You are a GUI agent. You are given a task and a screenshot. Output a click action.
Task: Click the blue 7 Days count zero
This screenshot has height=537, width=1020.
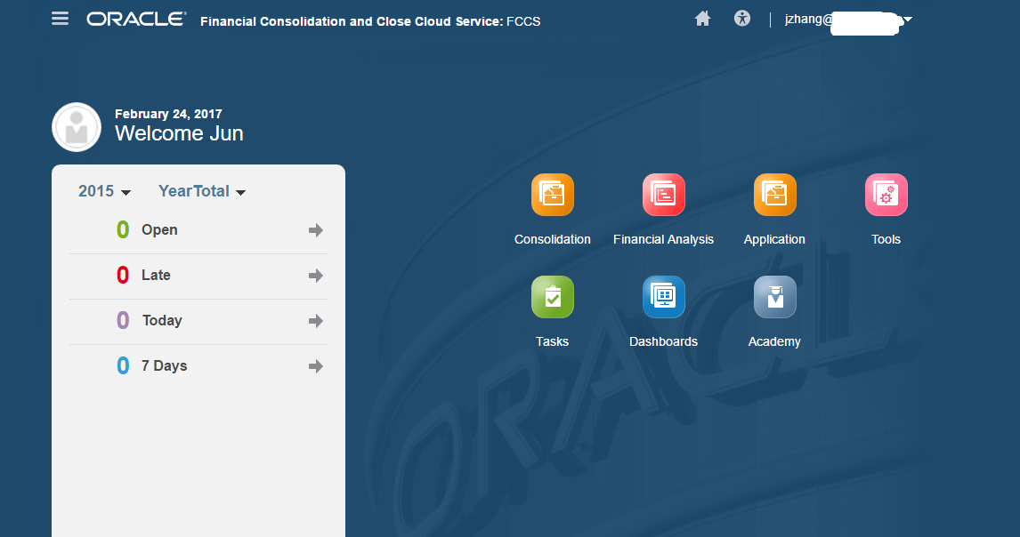(123, 365)
